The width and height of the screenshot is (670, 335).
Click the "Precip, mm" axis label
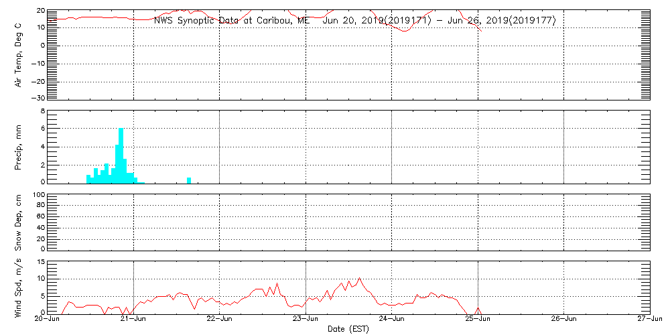tap(18, 147)
